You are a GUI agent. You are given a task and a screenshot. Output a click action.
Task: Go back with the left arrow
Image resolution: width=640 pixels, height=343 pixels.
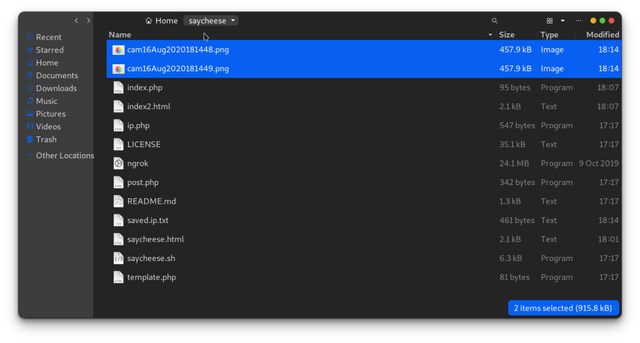pos(76,21)
